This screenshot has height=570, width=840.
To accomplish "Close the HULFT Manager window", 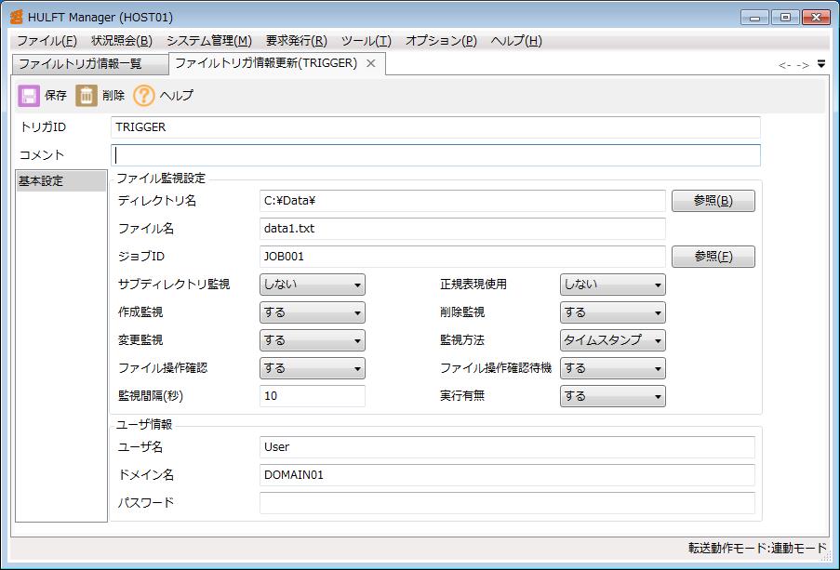I will click(816, 17).
